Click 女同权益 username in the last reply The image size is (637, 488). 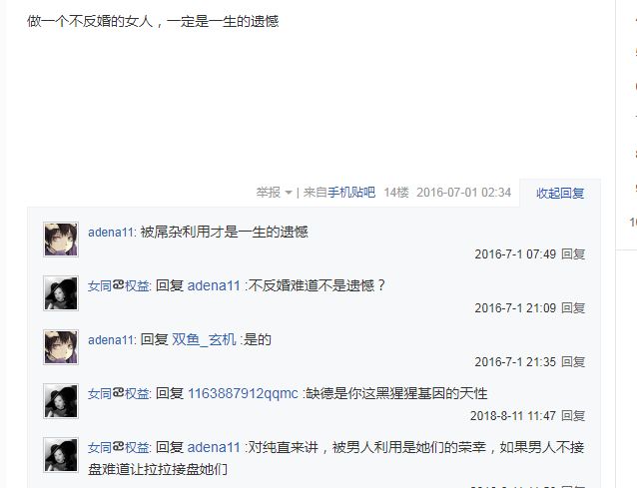[x=119, y=447]
